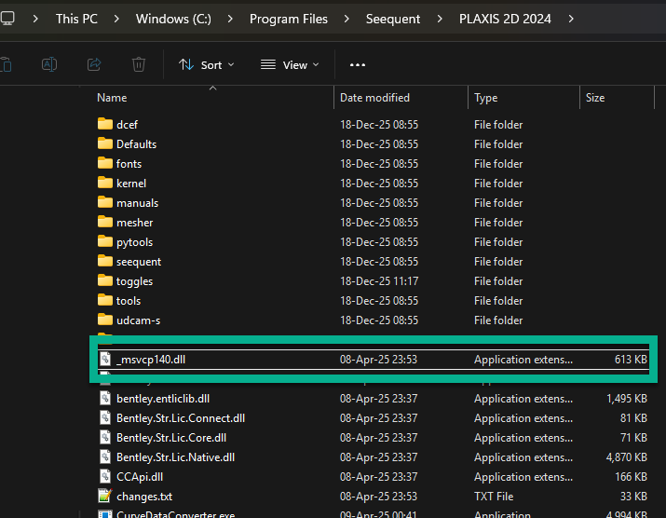Click the paste icon in the toolbar
Viewport: 666px width, 518px height.
(6, 64)
